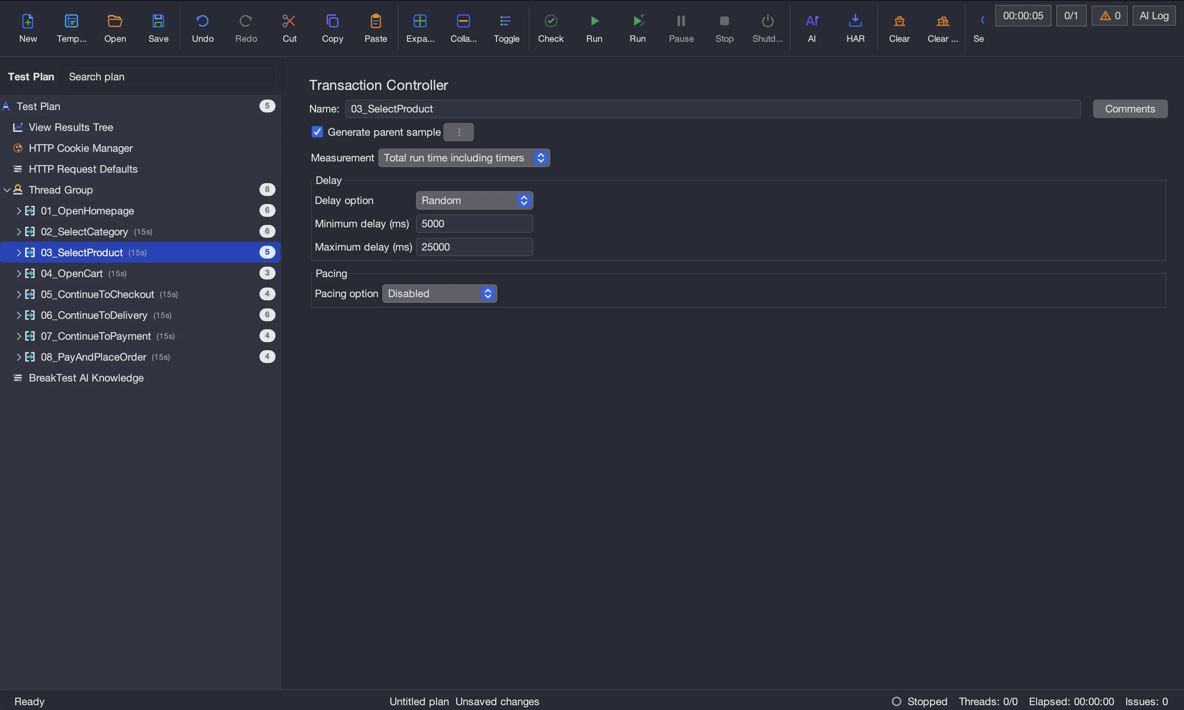Click the Run icon beside Pause
The image size is (1184, 710).
pos(638,21)
